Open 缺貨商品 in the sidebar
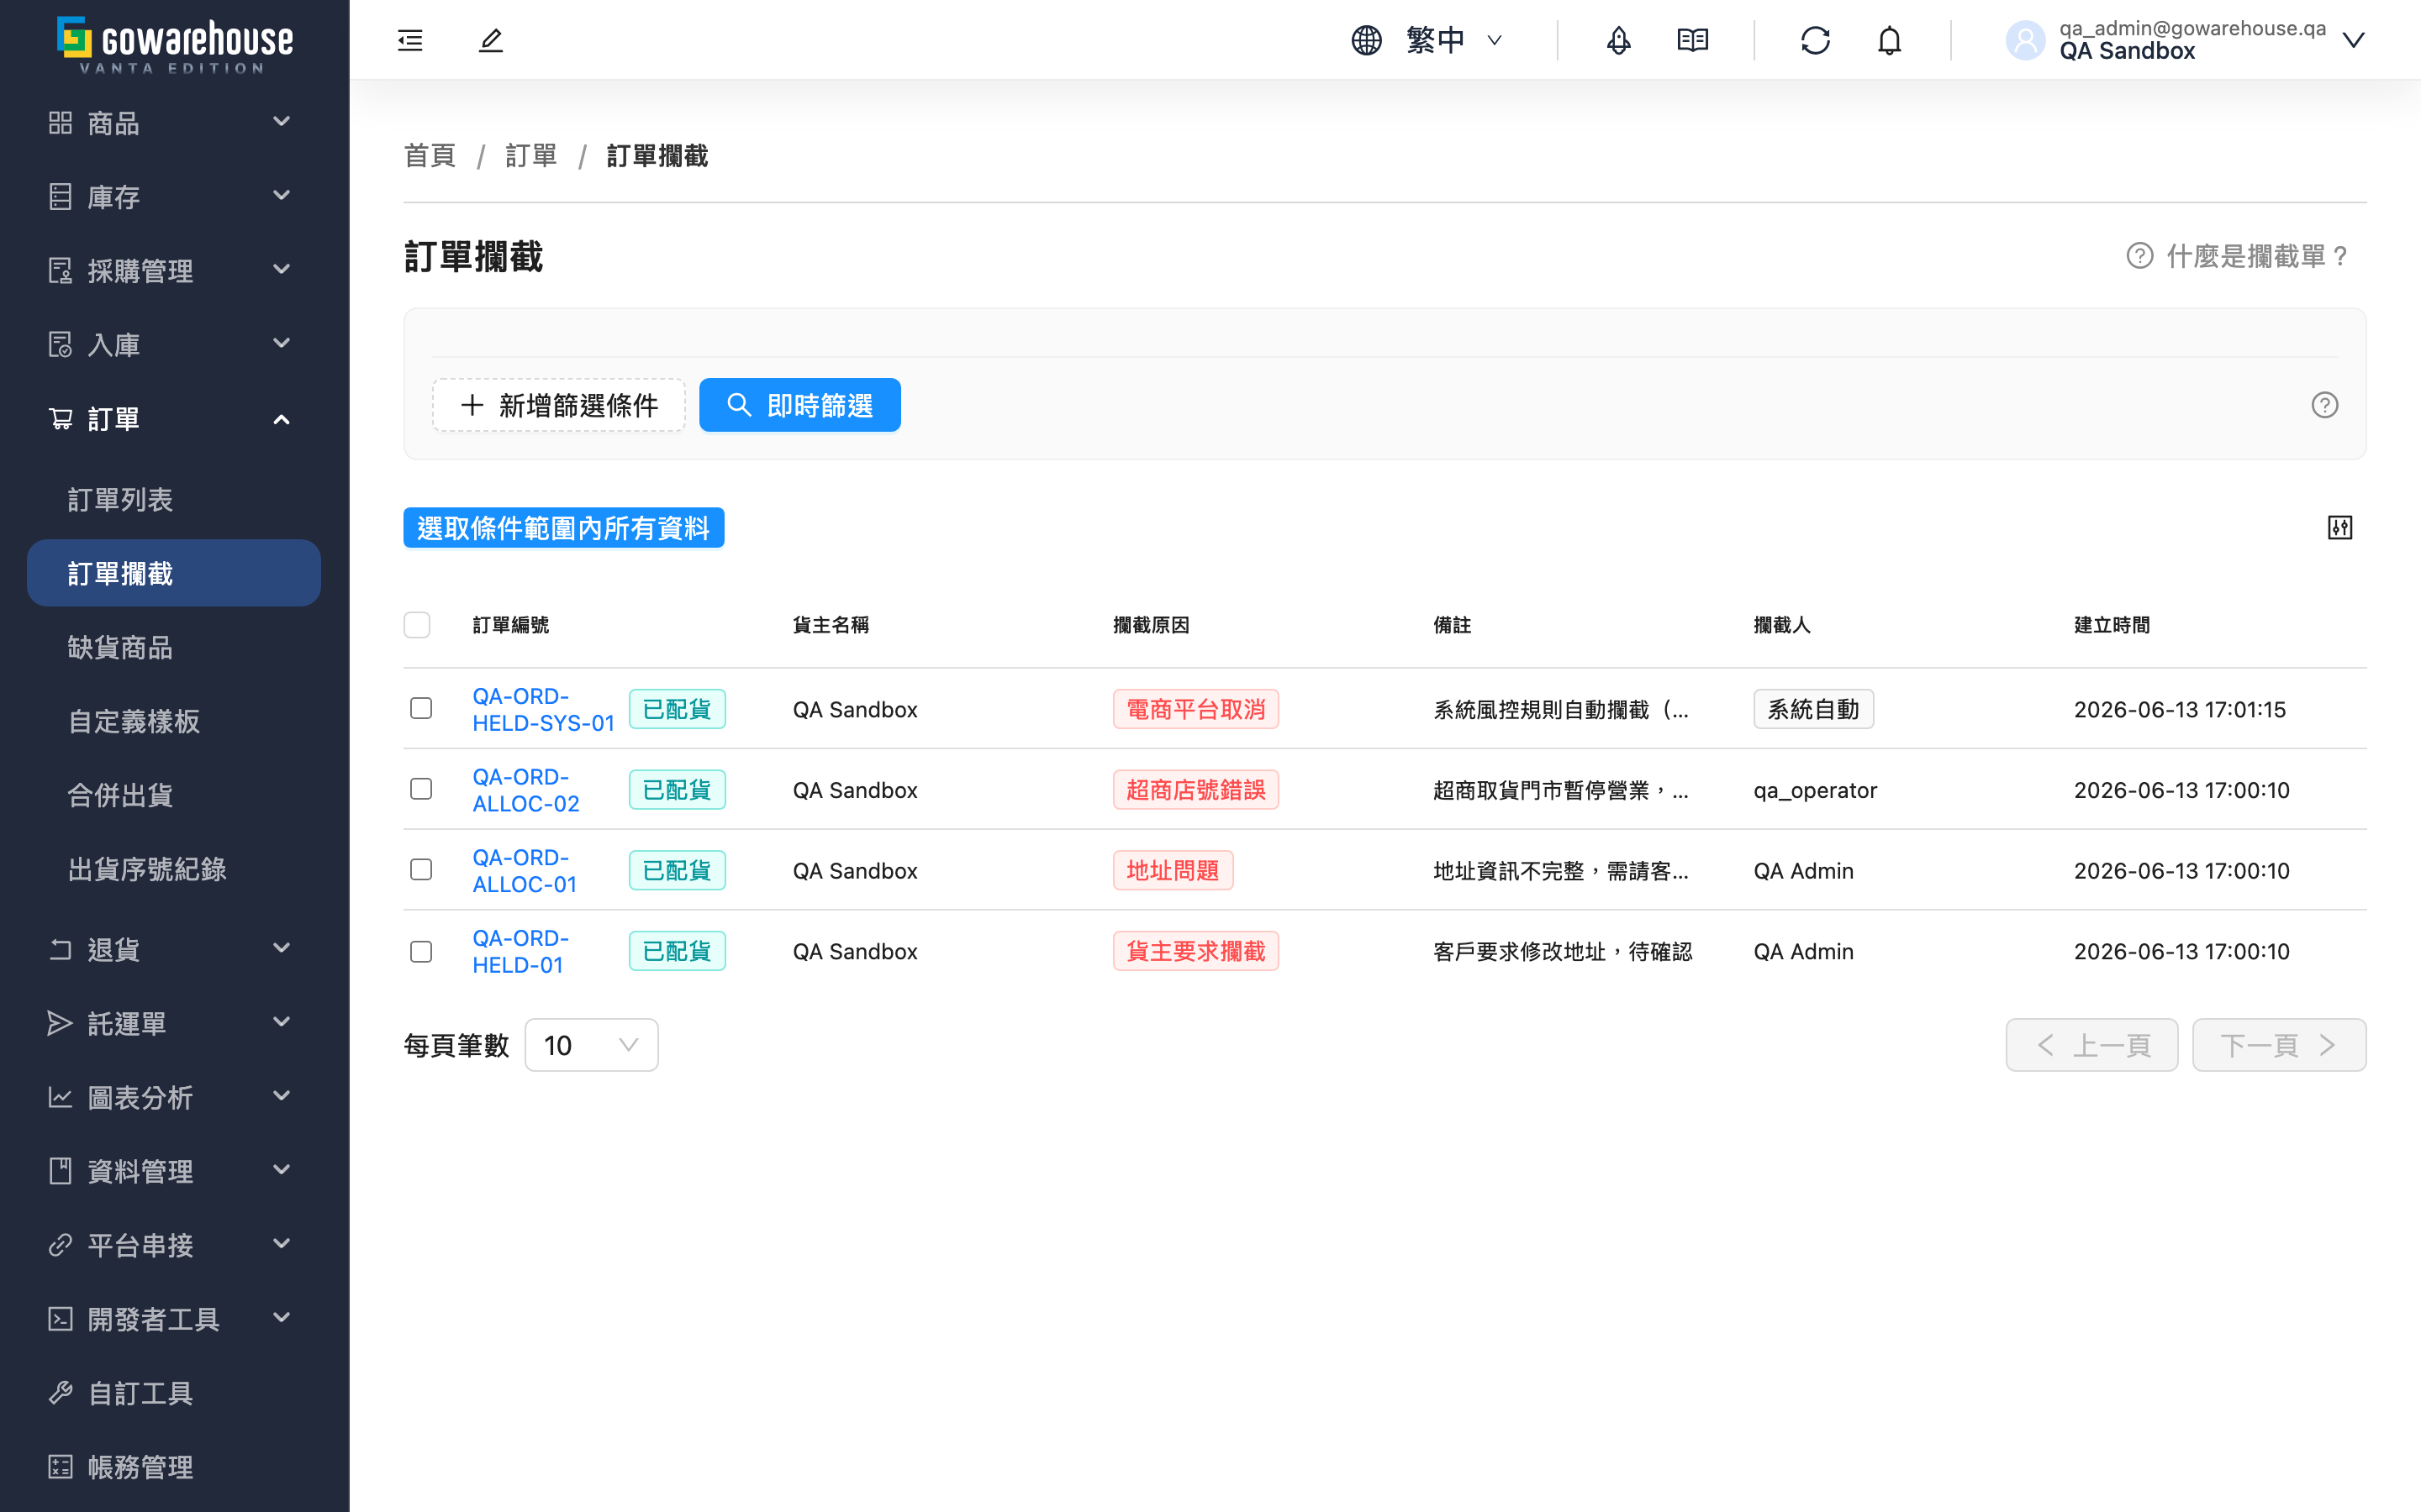Viewport: 2421px width, 1512px height. (x=174, y=647)
